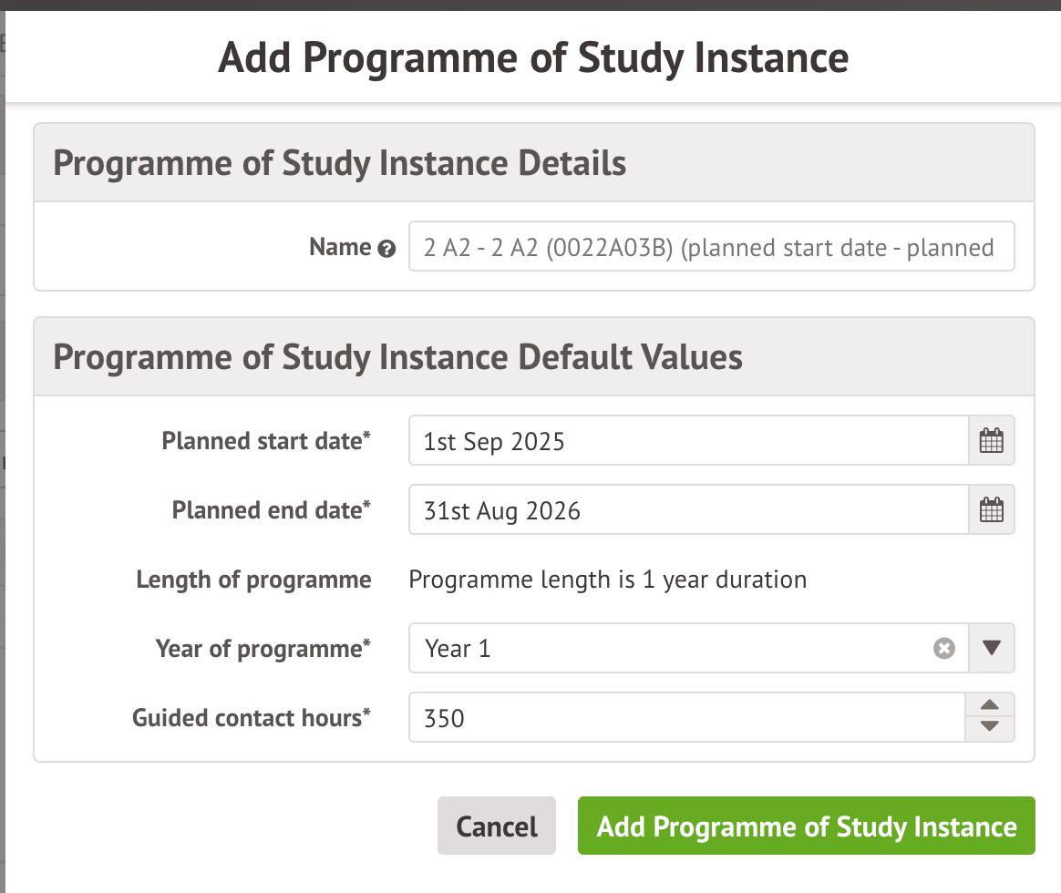Click into the Name text field
The image size is (1061, 893).
tap(711, 247)
